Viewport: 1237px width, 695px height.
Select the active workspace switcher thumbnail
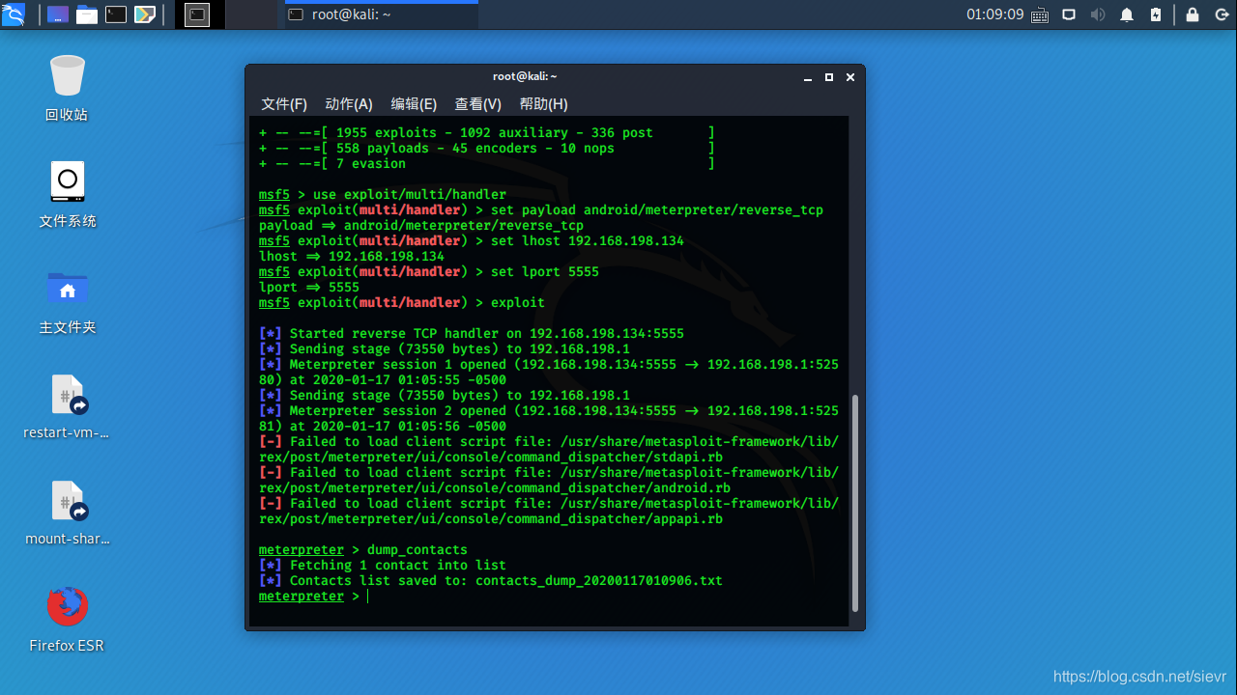point(197,14)
